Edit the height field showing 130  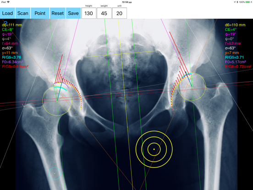coord(88,13)
